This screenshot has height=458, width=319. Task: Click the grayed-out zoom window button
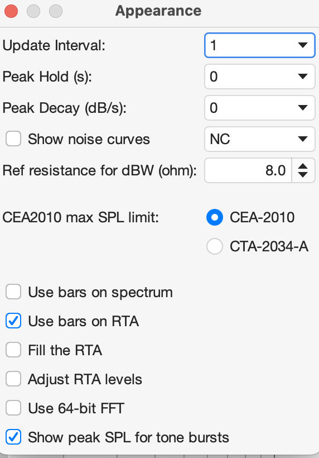[x=56, y=11]
